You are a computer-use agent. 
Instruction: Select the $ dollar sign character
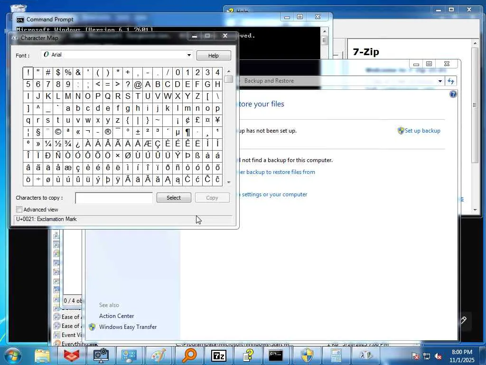pyautogui.click(x=58, y=72)
